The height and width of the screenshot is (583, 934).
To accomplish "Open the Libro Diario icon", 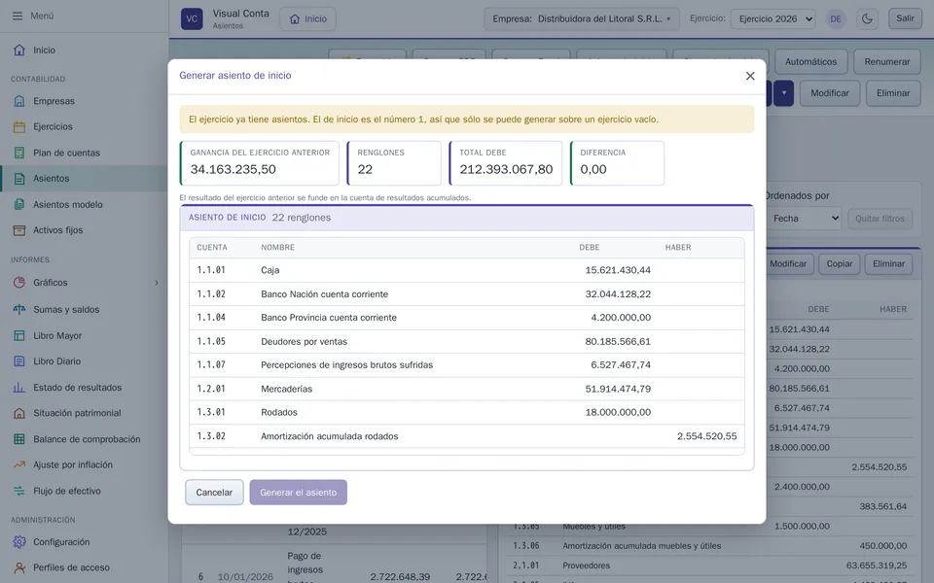I will tap(19, 361).
